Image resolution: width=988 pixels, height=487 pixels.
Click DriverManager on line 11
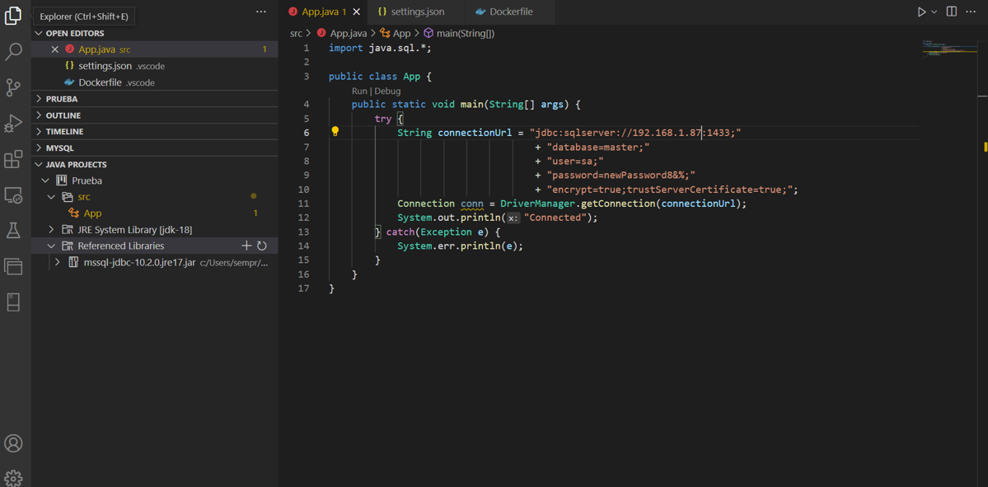(537, 204)
